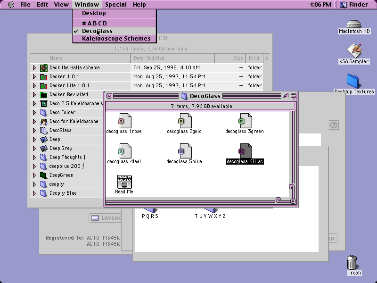Sort list by Date Modified column
Image resolution: width=377 pixels, height=283 pixels.
tap(172, 58)
